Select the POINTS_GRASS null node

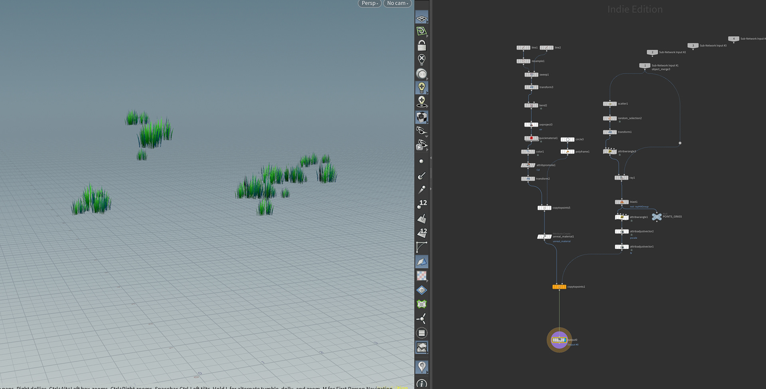point(657,217)
